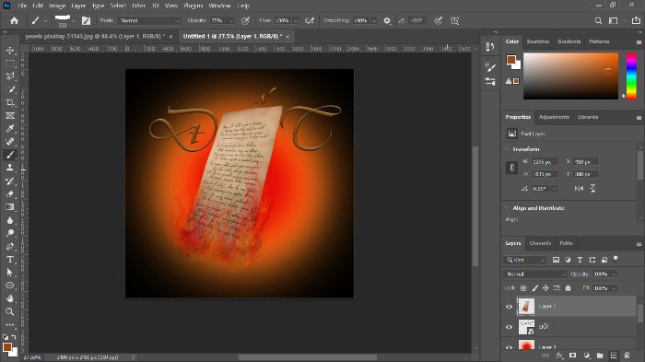Create a new group folder
The width and height of the screenshot is (645, 362).
pyautogui.click(x=600, y=356)
